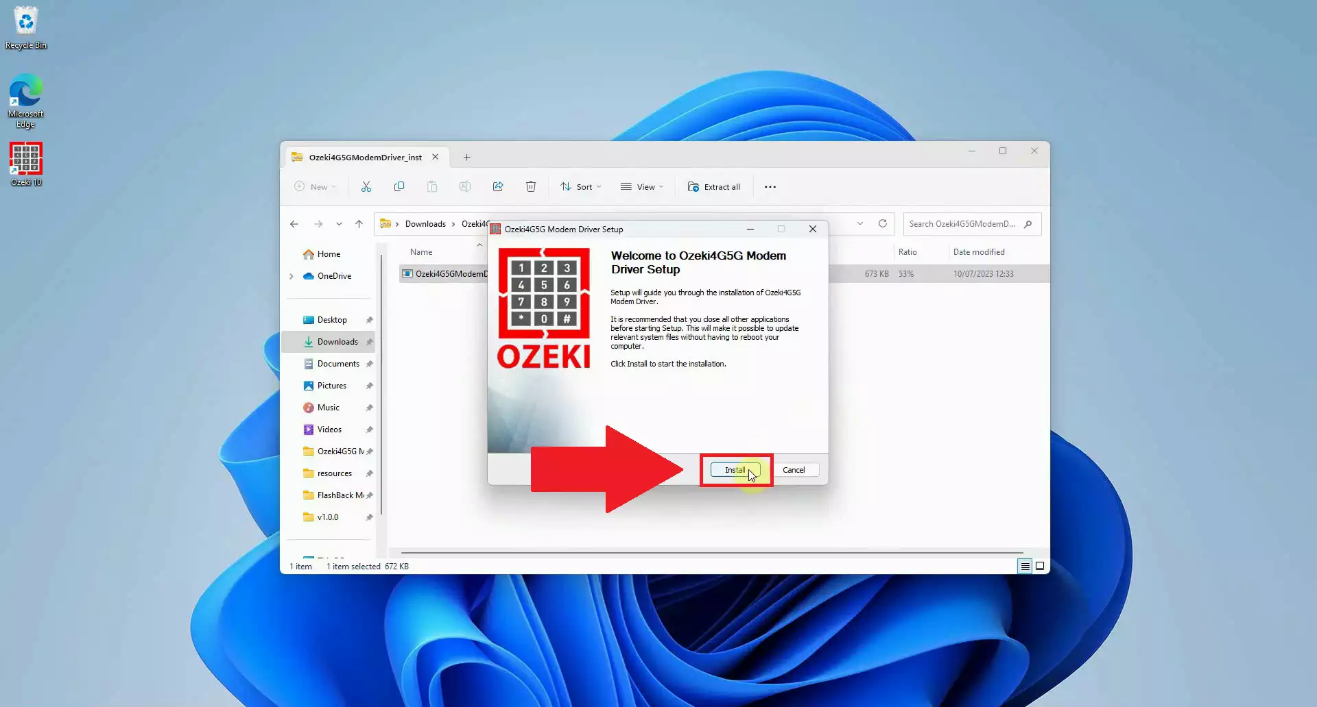1317x707 pixels.
Task: Click the Copy icon in toolbar
Action: click(x=399, y=187)
